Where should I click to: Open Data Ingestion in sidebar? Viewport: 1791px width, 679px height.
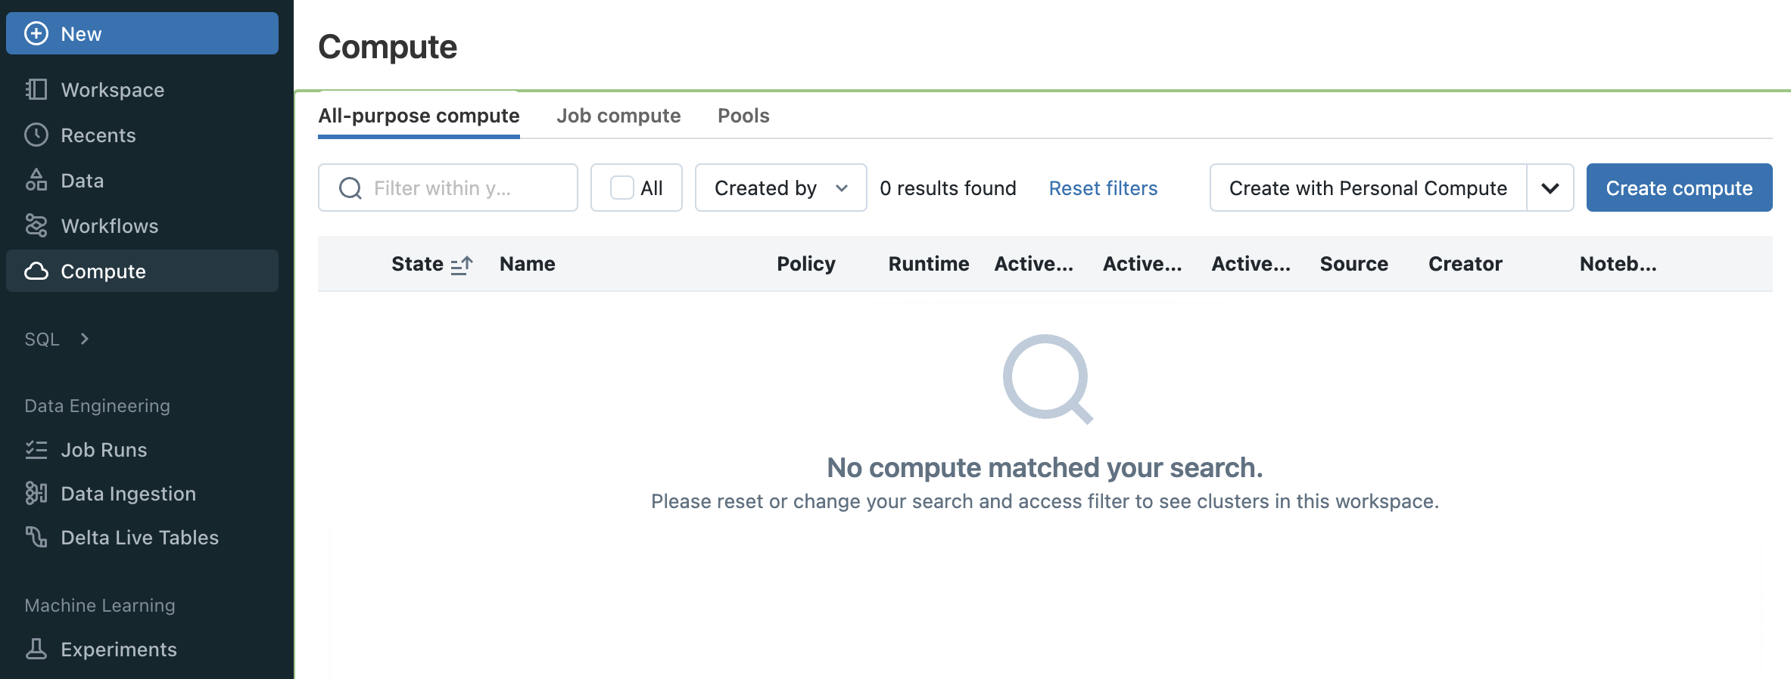pyautogui.click(x=142, y=493)
